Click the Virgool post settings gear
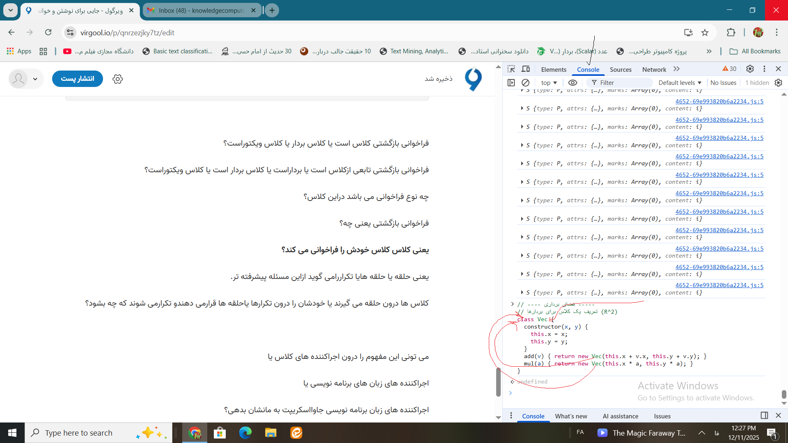Image resolution: width=788 pixels, height=443 pixels. 118,79
